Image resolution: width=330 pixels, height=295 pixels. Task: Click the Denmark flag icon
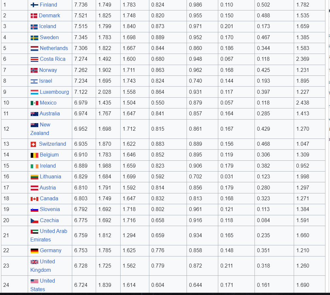34,16
